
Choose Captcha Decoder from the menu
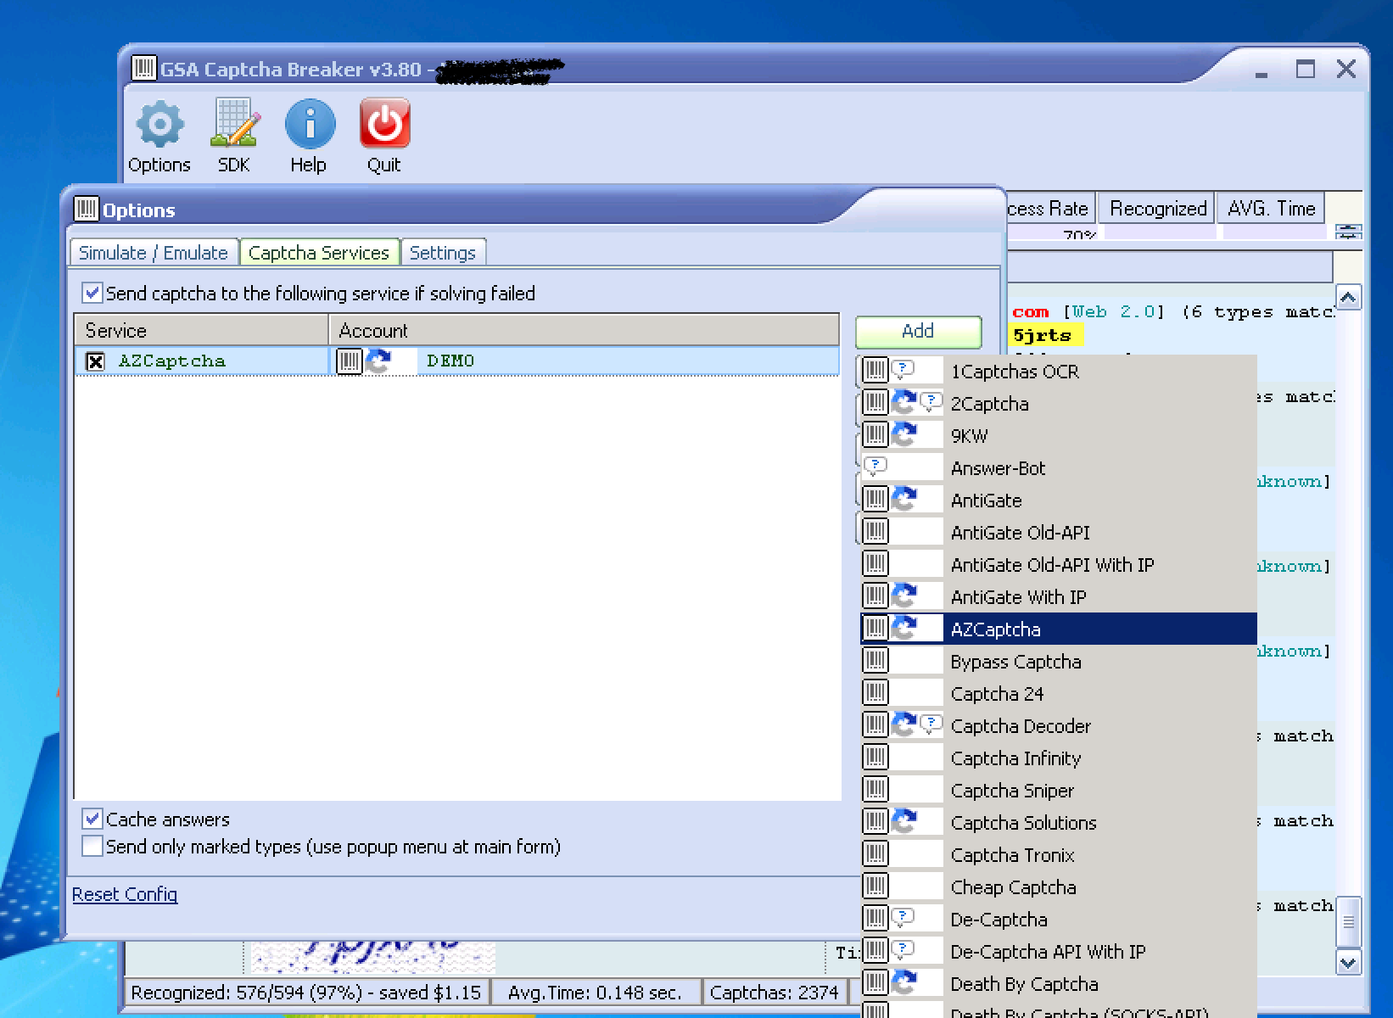pos(1058,725)
